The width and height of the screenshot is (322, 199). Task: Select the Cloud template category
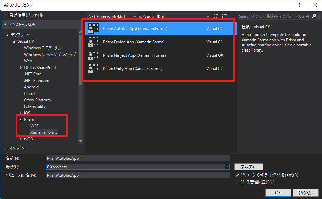click(29, 94)
